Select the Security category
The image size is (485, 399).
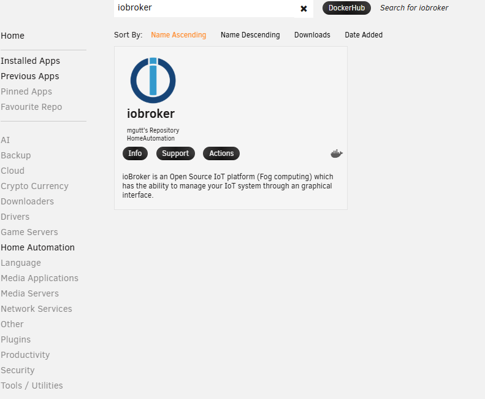click(x=18, y=370)
